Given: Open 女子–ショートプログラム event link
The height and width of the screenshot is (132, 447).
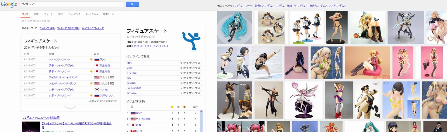Looking at the screenshot, I should pos(62,90).
